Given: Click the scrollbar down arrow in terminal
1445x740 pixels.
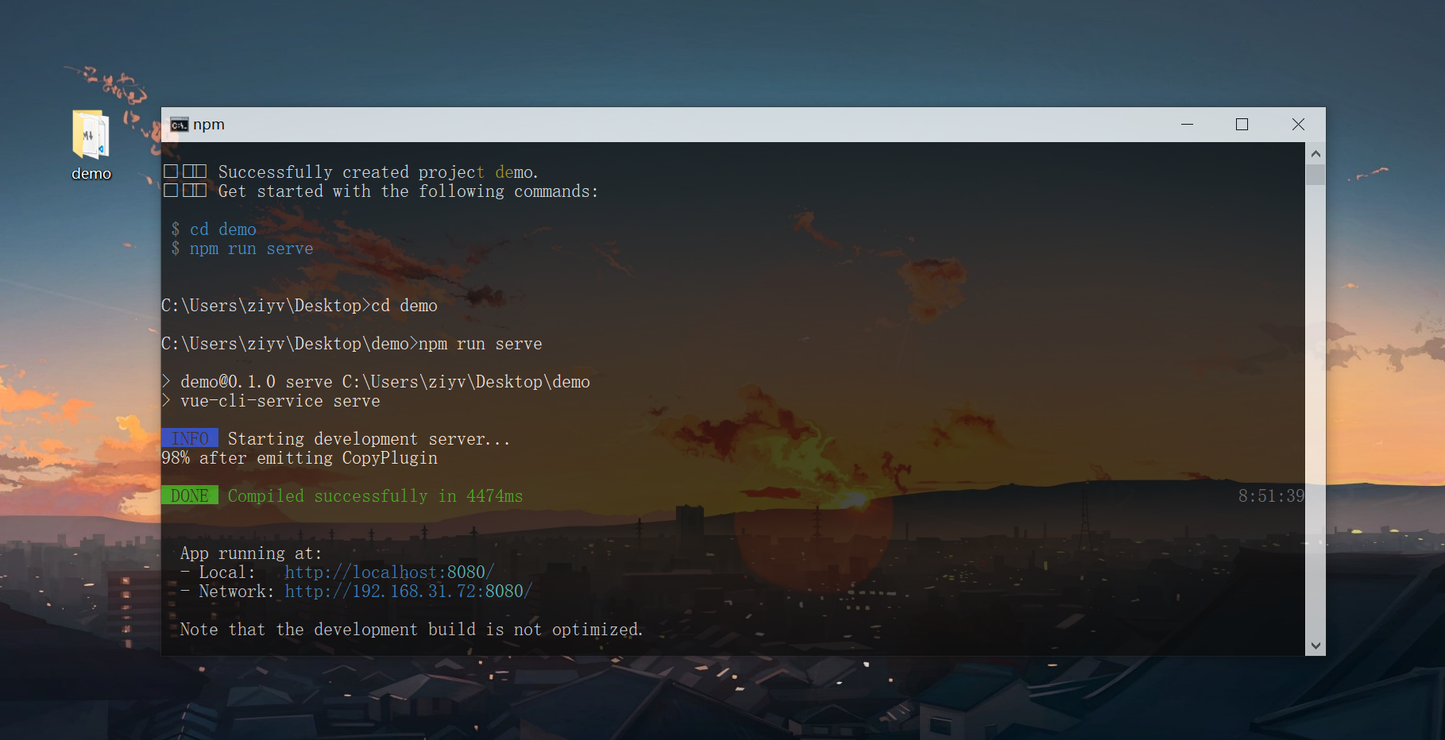Looking at the screenshot, I should coord(1316,646).
